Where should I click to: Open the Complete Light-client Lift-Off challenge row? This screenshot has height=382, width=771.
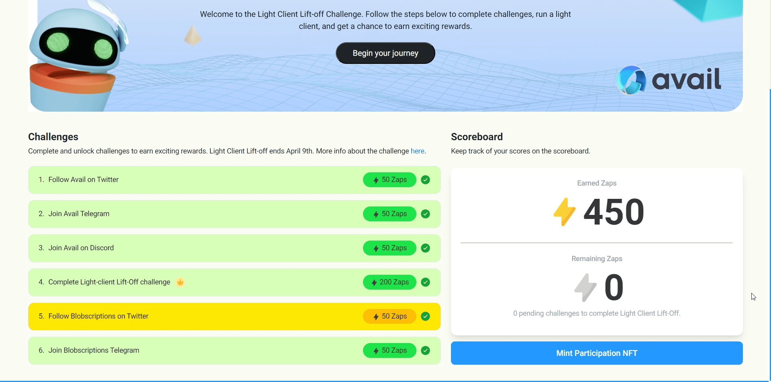click(109, 282)
